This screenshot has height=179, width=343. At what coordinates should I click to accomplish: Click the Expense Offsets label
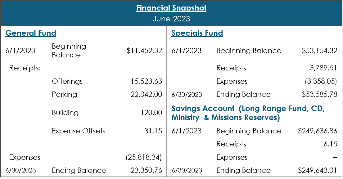click(79, 131)
